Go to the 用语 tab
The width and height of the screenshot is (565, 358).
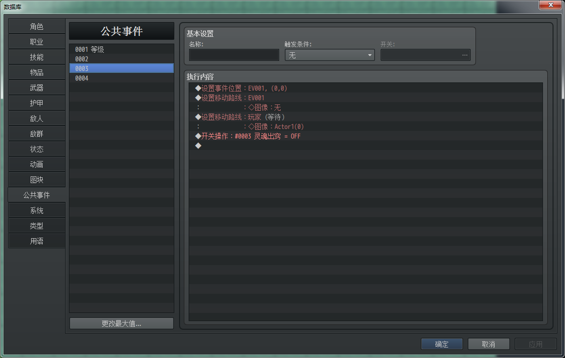[x=36, y=241]
